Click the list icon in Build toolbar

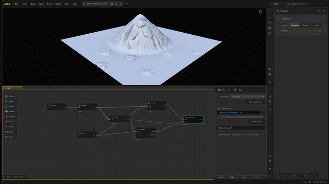[240, 90]
